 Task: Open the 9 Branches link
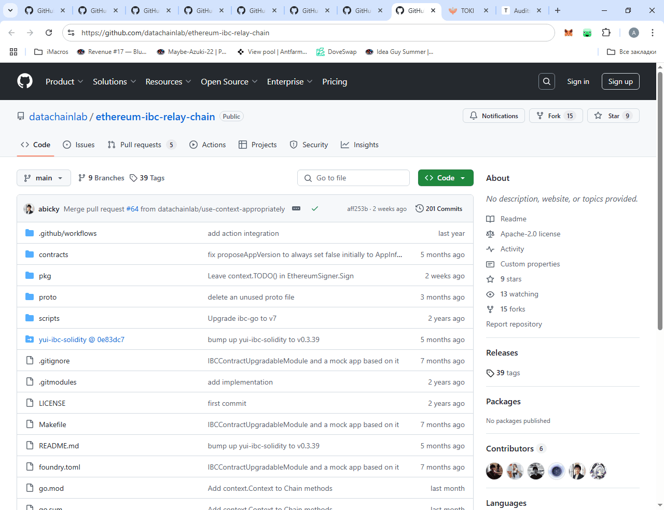click(x=101, y=178)
